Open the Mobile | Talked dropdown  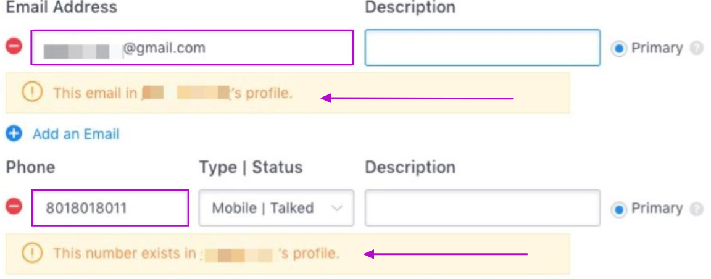point(276,208)
